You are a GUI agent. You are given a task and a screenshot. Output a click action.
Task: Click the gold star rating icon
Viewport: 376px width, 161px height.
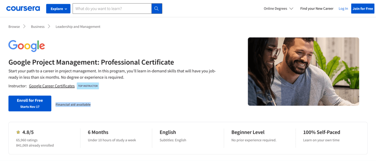click(x=18, y=132)
